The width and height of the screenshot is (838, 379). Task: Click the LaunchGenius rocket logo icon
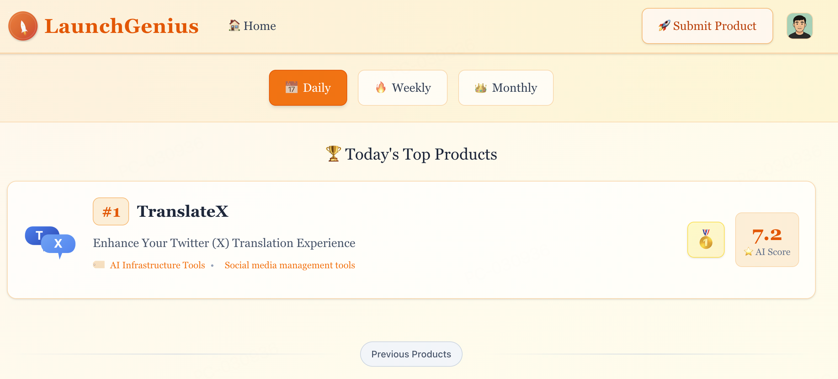pos(23,26)
